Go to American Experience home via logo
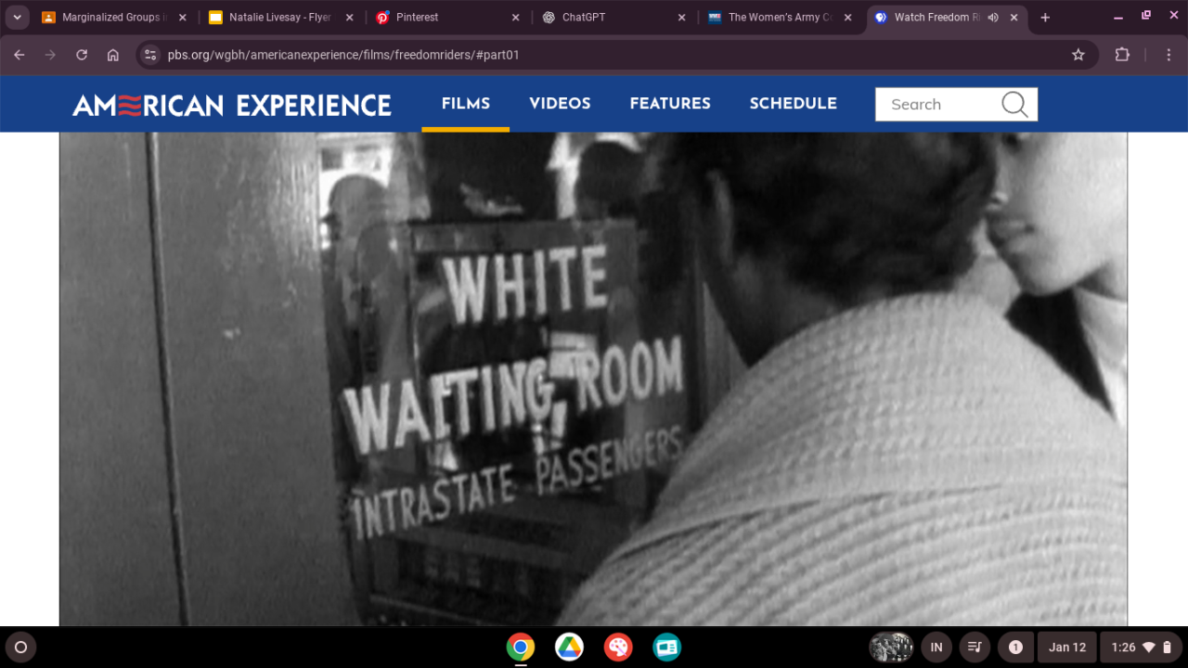Viewport: 1188px width, 668px height. 232,105
